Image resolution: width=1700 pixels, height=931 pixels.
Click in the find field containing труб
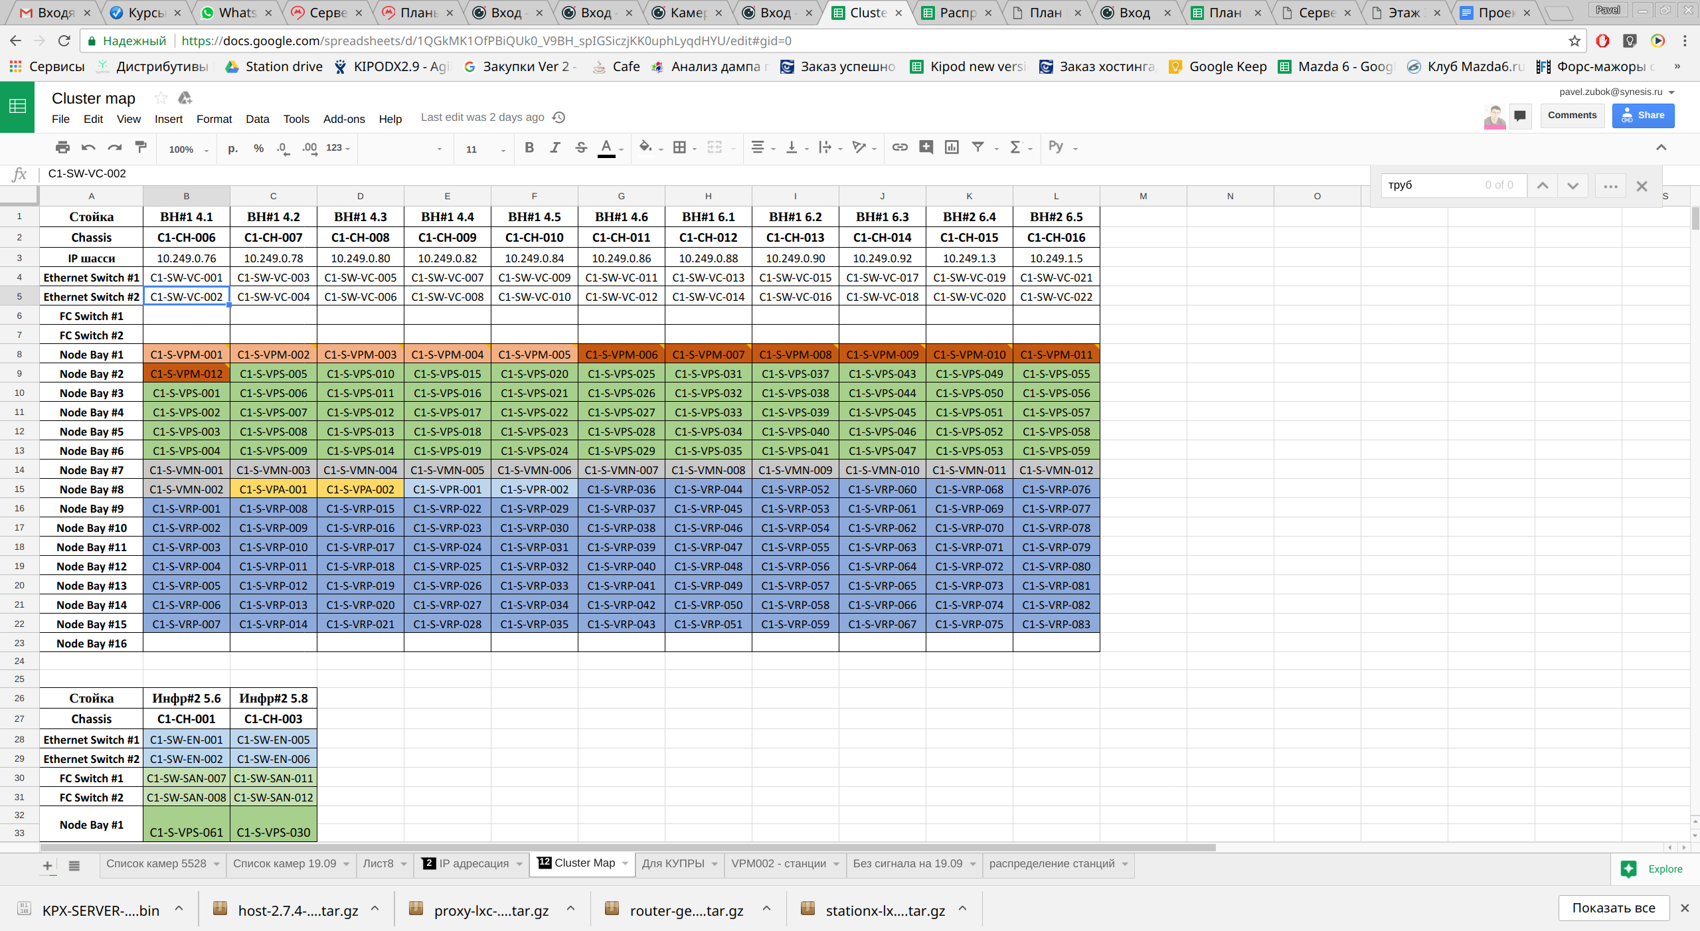coord(1452,185)
